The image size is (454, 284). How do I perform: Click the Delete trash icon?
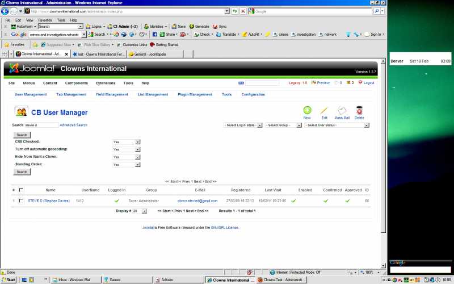click(x=359, y=110)
